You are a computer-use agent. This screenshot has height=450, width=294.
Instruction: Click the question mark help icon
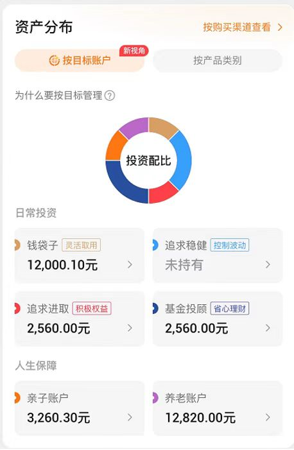point(110,95)
